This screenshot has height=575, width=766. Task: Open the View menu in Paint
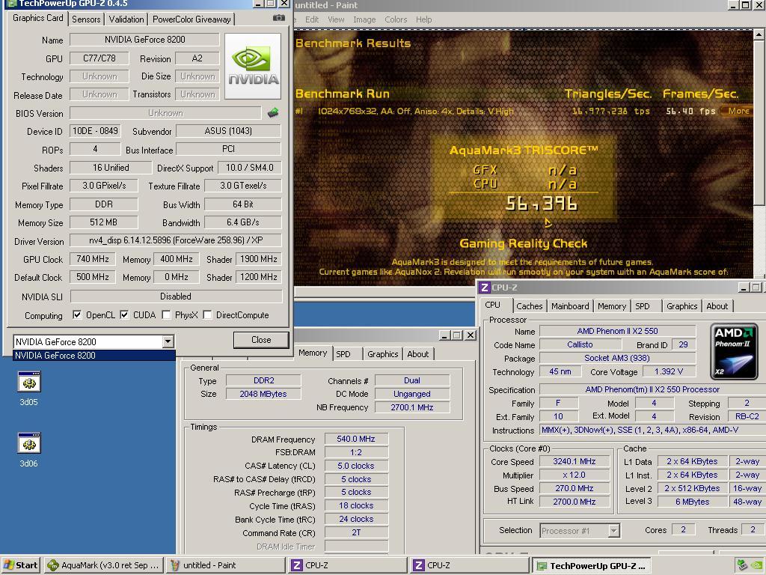[336, 19]
